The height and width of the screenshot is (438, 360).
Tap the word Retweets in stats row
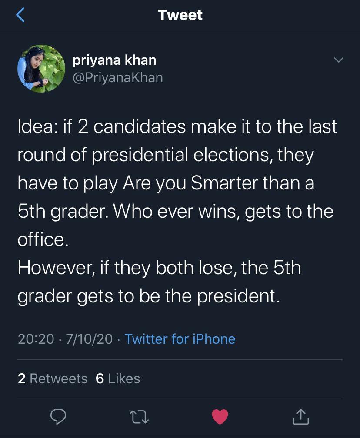coord(58,378)
